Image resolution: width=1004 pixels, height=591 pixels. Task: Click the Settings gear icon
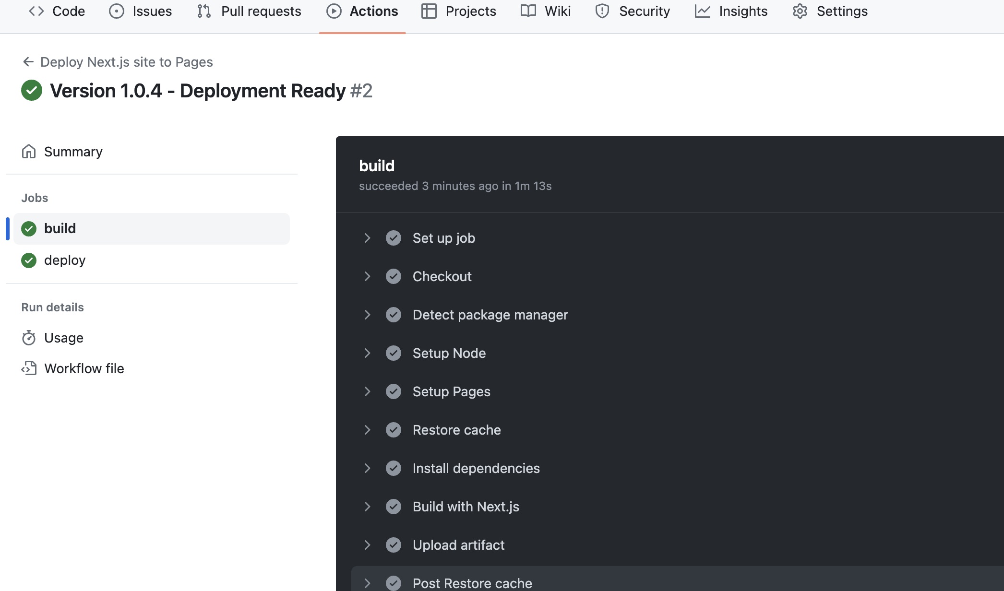tap(800, 11)
